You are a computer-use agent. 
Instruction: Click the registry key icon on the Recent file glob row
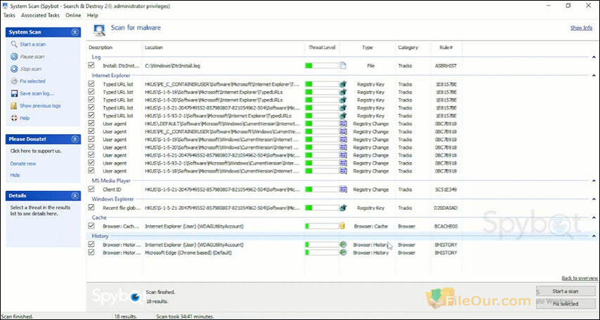point(344,208)
